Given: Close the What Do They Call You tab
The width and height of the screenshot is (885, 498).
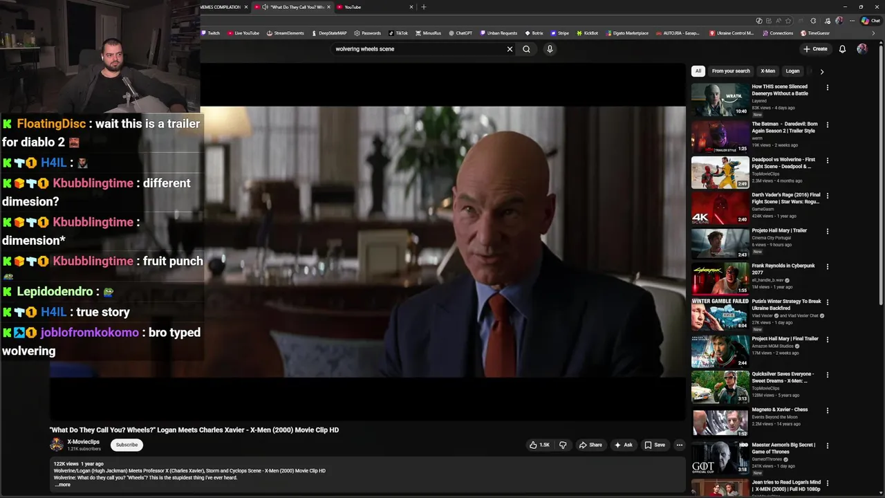Looking at the screenshot, I should click(328, 7).
